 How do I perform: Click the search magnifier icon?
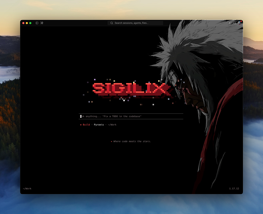[x=112, y=23]
